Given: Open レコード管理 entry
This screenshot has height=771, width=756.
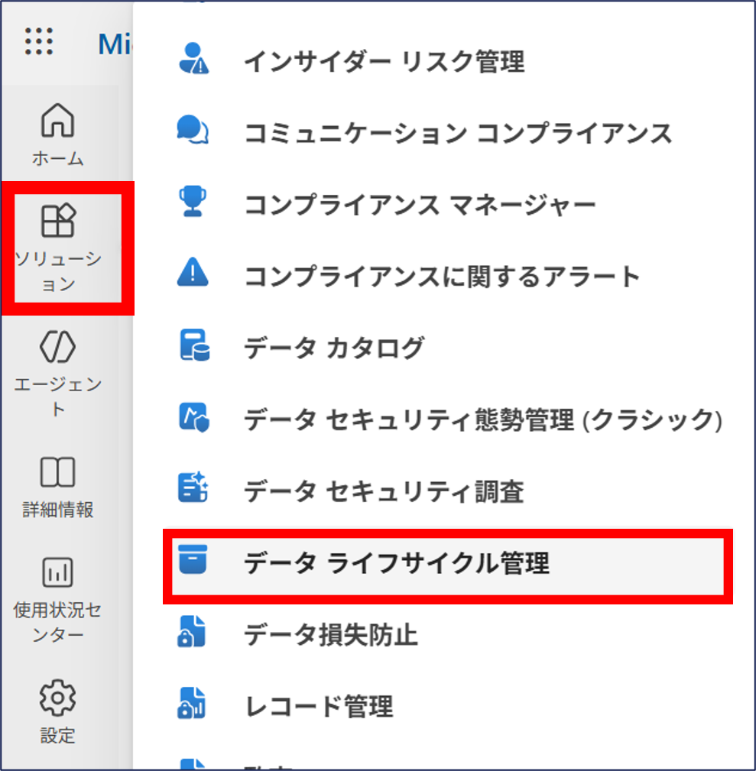Looking at the screenshot, I should coord(320,707).
